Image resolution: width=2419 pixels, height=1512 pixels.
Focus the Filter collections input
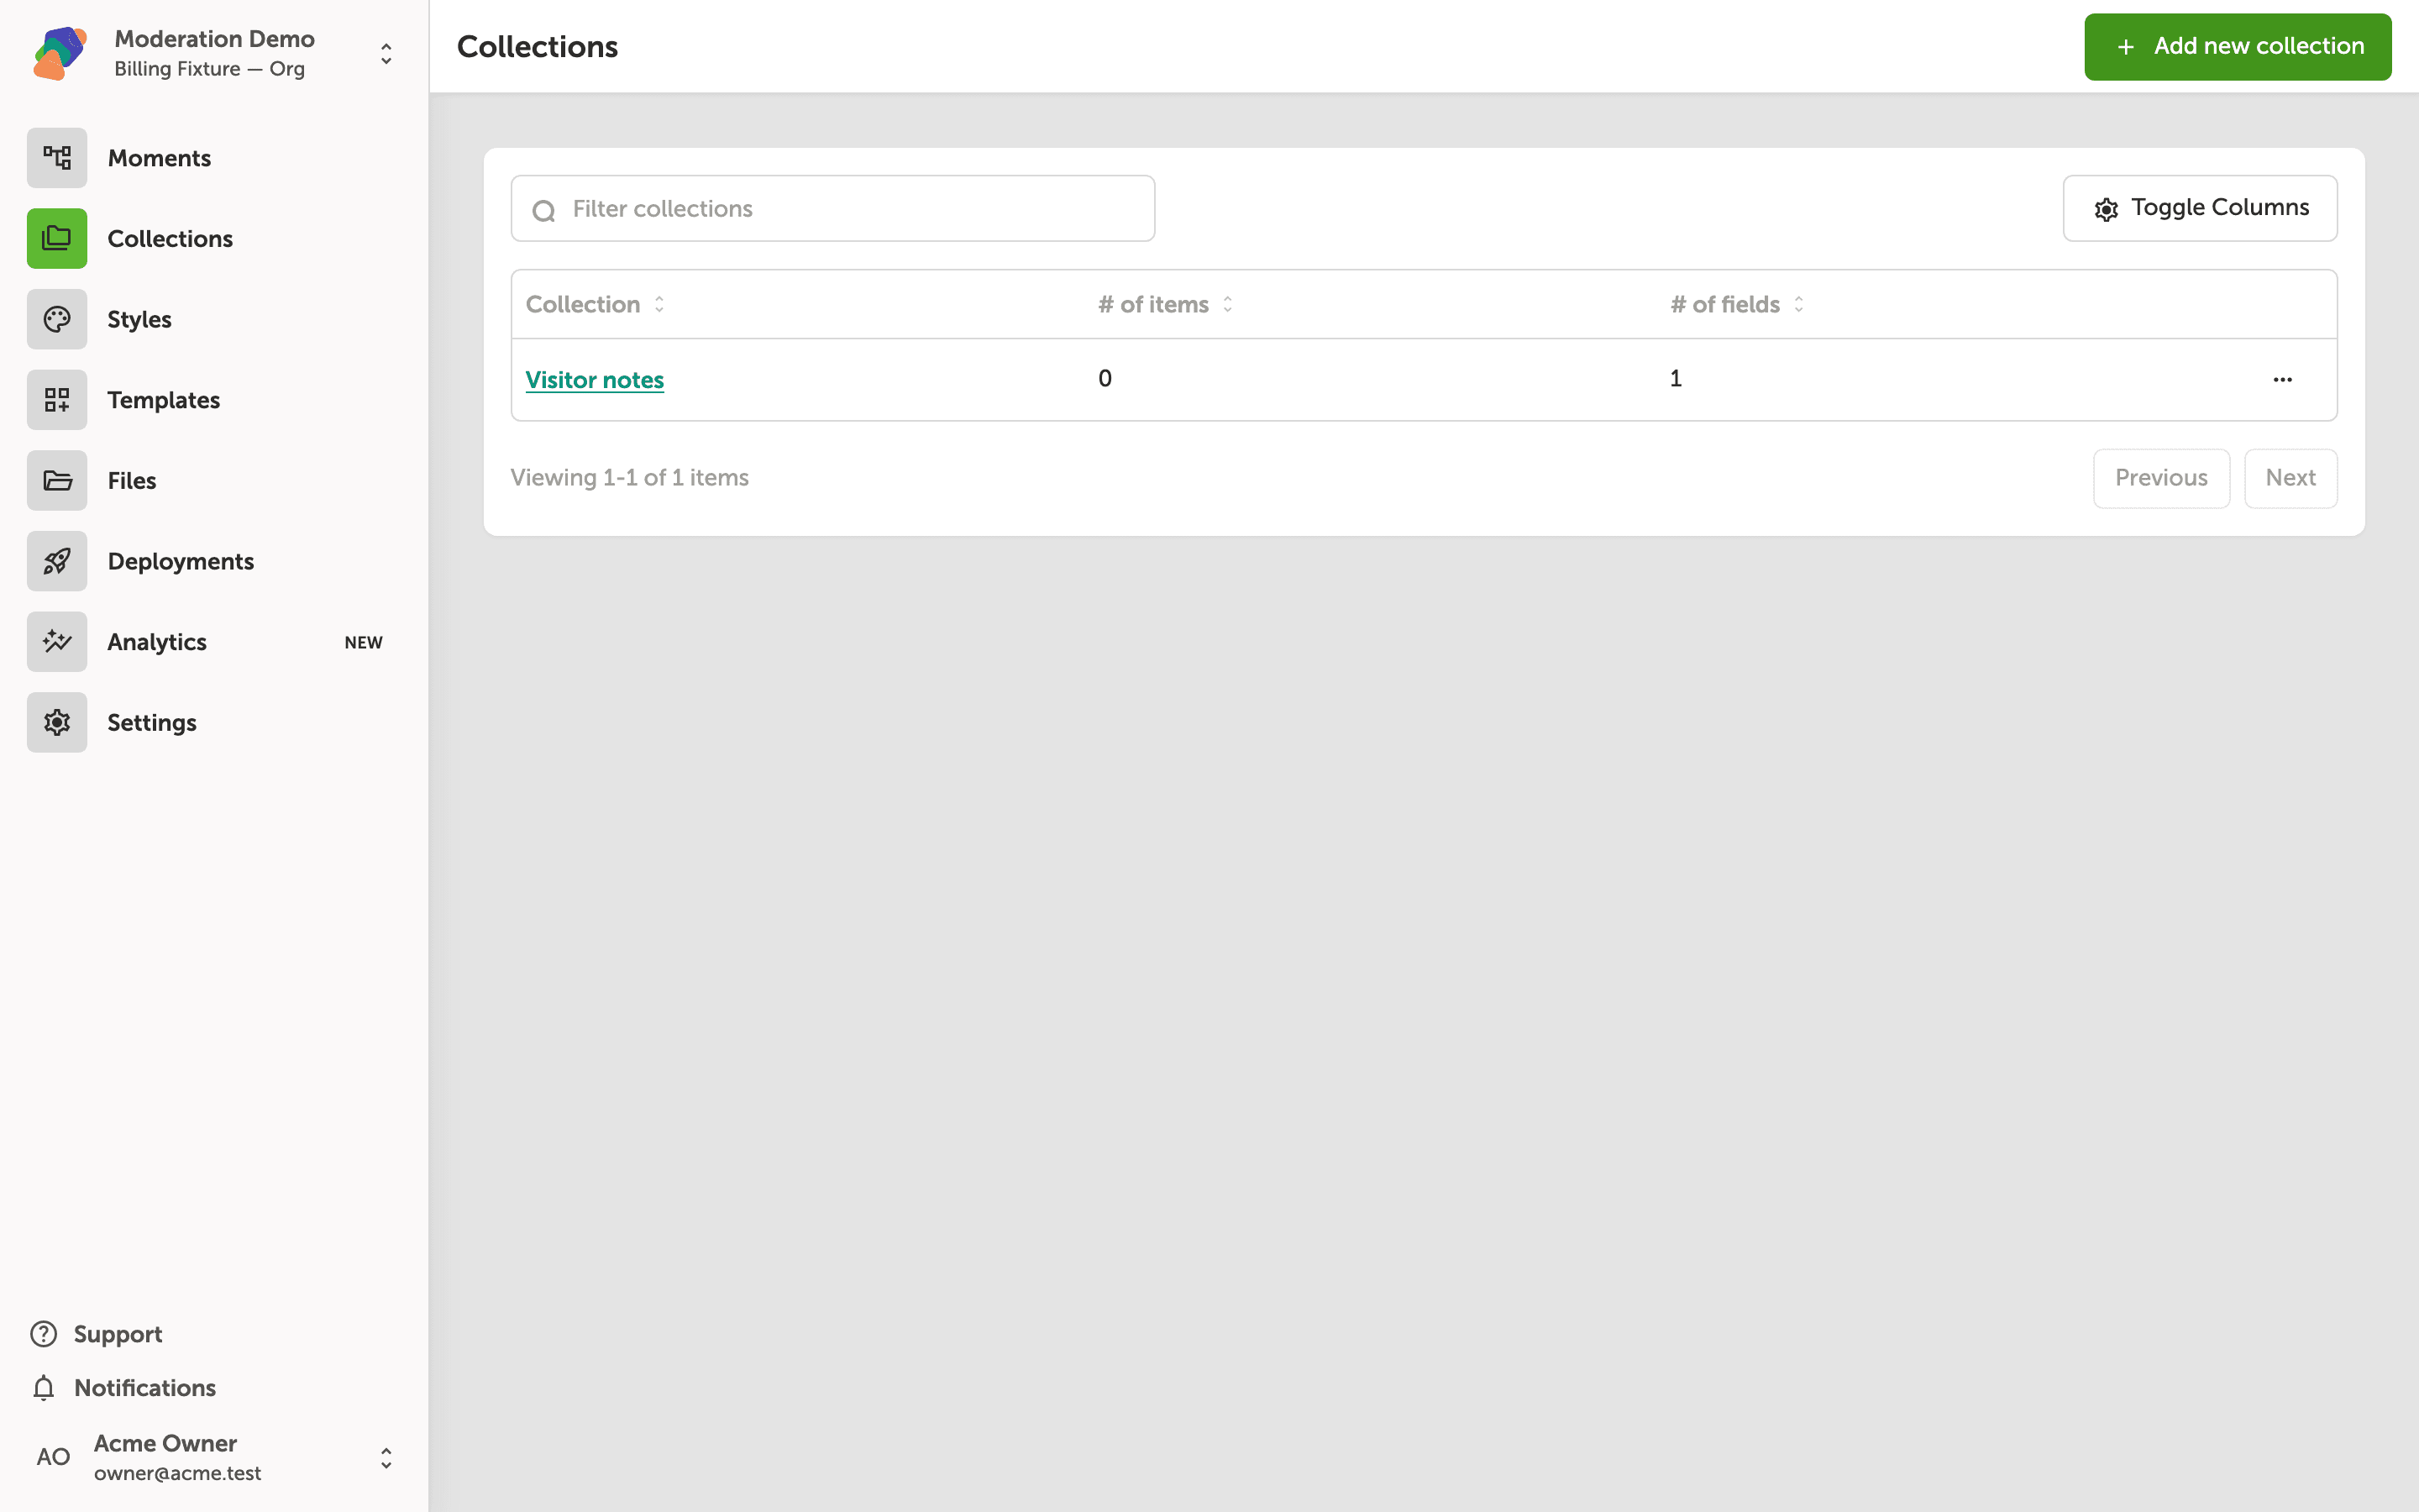832,208
